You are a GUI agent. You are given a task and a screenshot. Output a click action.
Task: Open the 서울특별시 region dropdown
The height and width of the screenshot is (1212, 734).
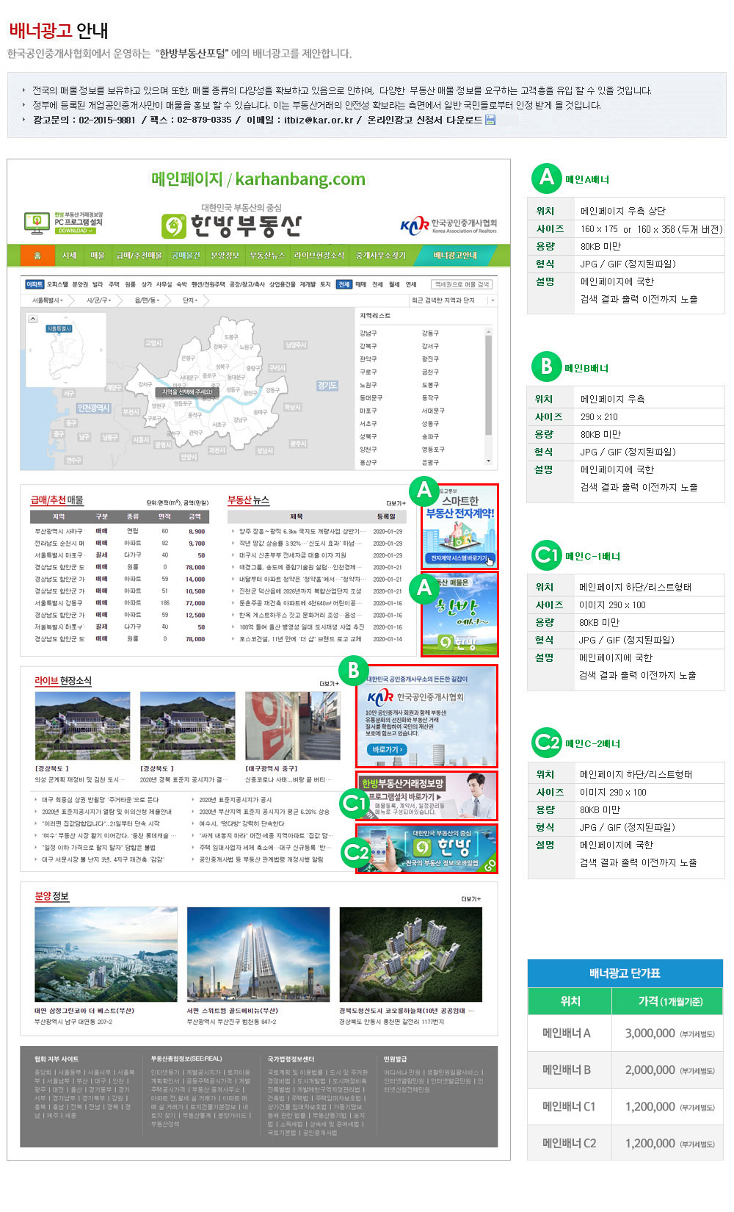[x=47, y=300]
